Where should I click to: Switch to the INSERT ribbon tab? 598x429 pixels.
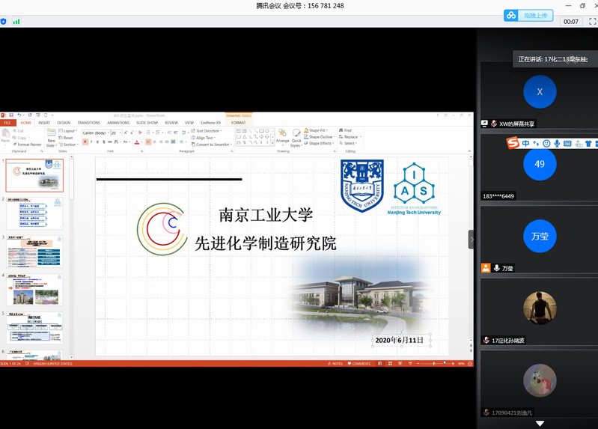pyautogui.click(x=44, y=123)
